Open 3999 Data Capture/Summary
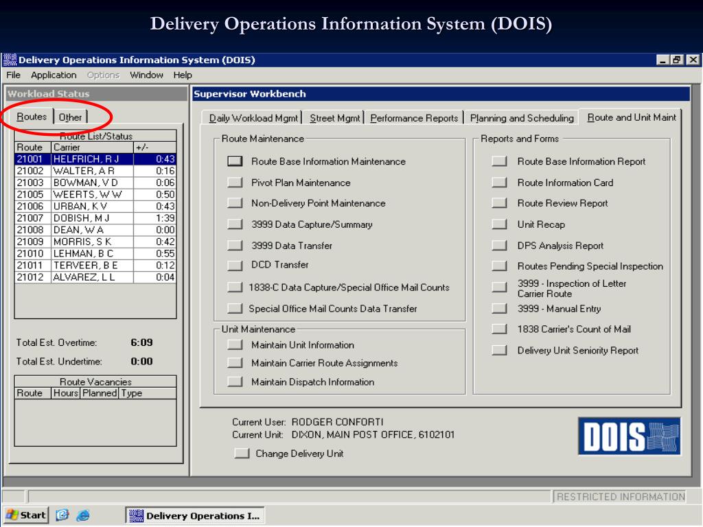The height and width of the screenshot is (527, 703). point(235,224)
